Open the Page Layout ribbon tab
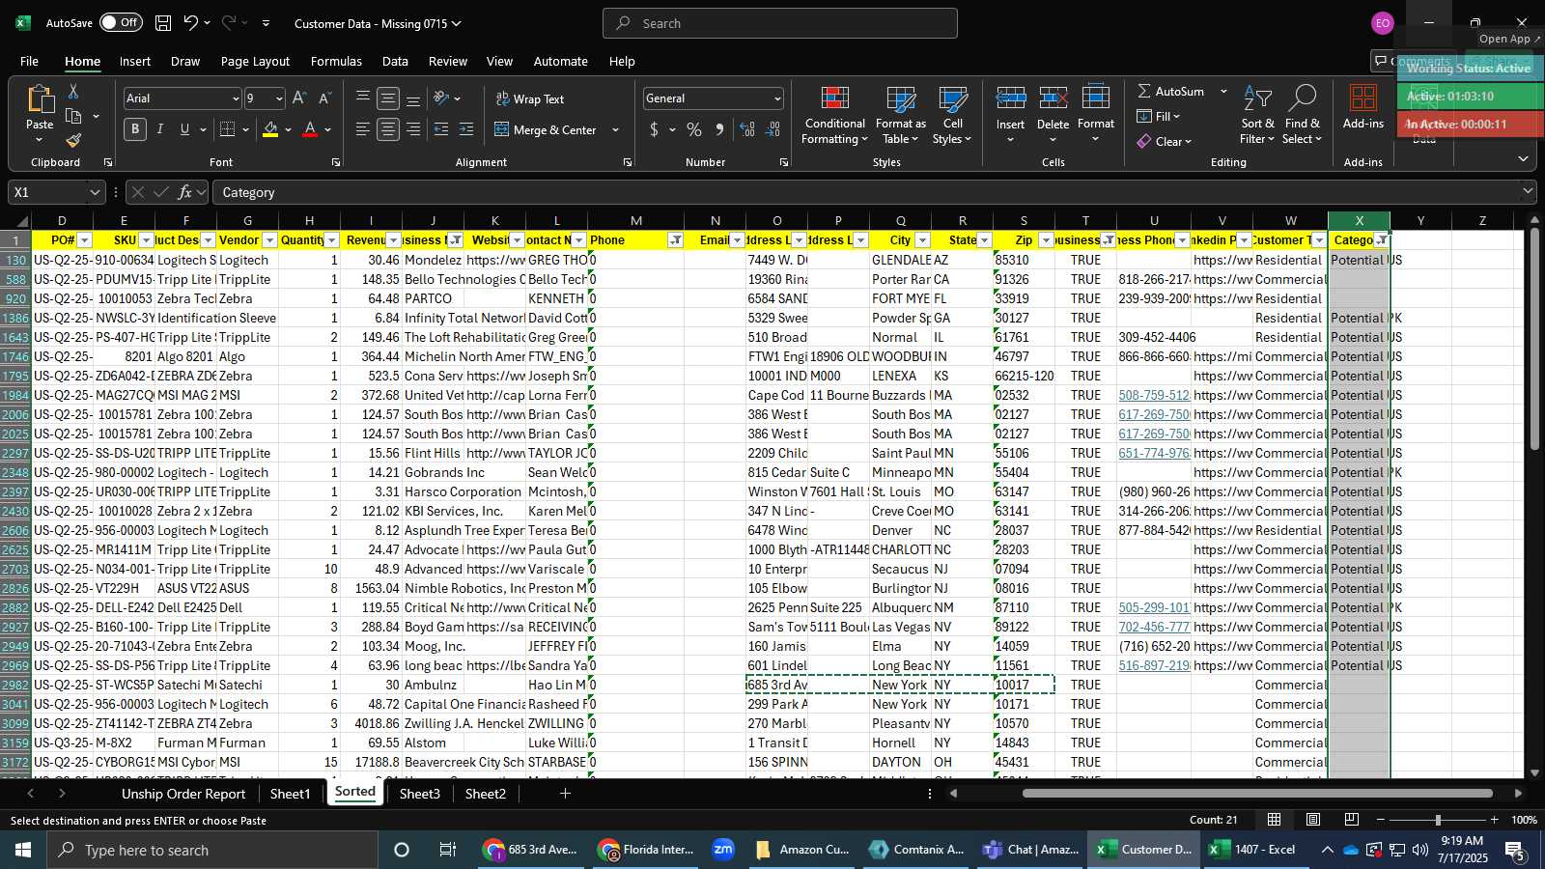This screenshot has height=869, width=1545. 255,61
